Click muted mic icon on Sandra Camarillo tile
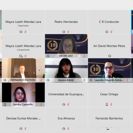This screenshot has width=133, height=133. point(41,104)
